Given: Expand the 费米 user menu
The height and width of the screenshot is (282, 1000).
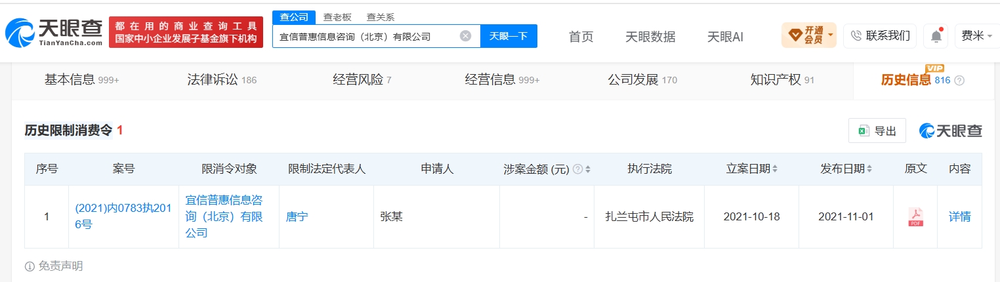Looking at the screenshot, I should [x=977, y=36].
